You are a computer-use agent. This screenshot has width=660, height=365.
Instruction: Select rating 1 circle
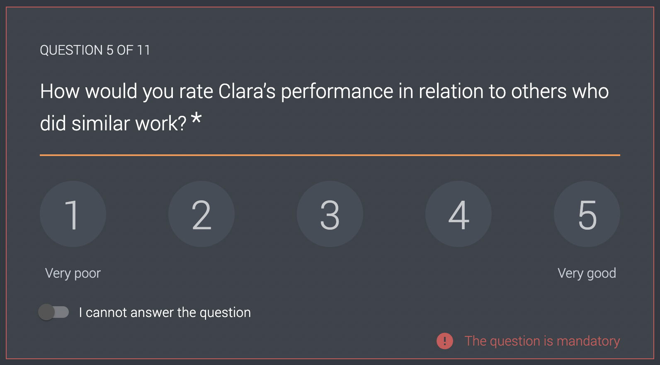[x=73, y=214]
